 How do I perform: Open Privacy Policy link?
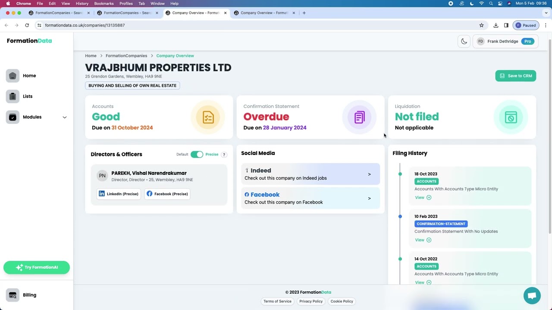tap(311, 301)
